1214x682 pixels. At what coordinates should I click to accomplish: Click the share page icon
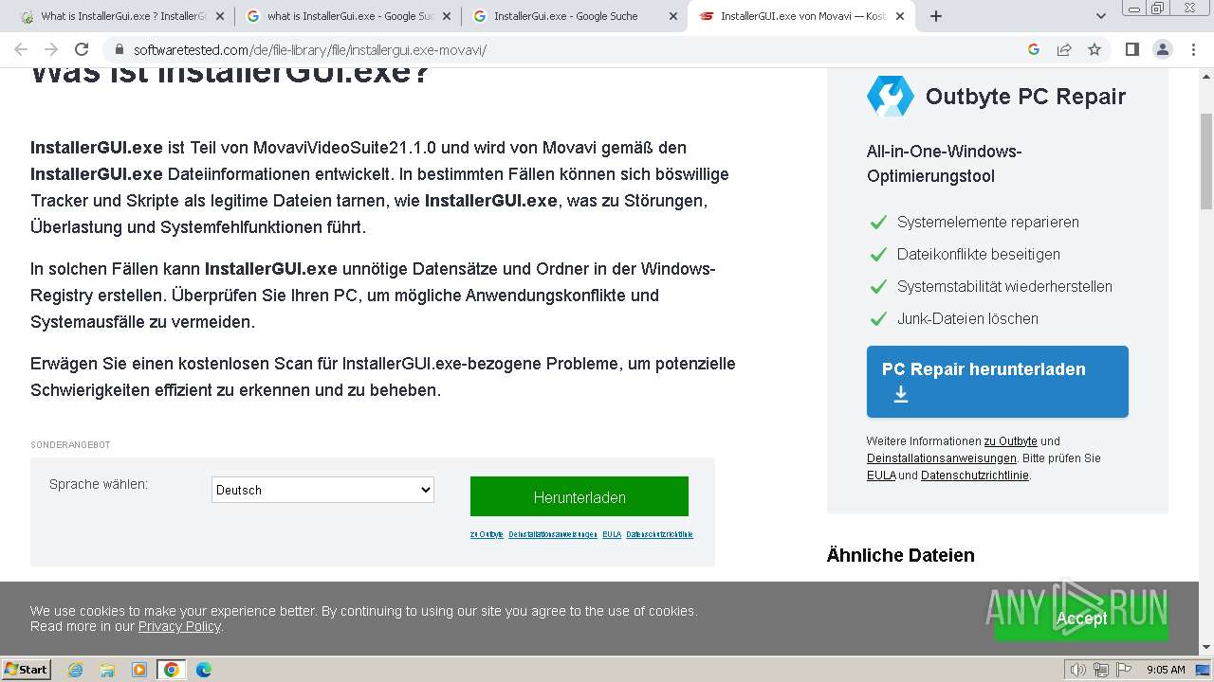pos(1064,49)
